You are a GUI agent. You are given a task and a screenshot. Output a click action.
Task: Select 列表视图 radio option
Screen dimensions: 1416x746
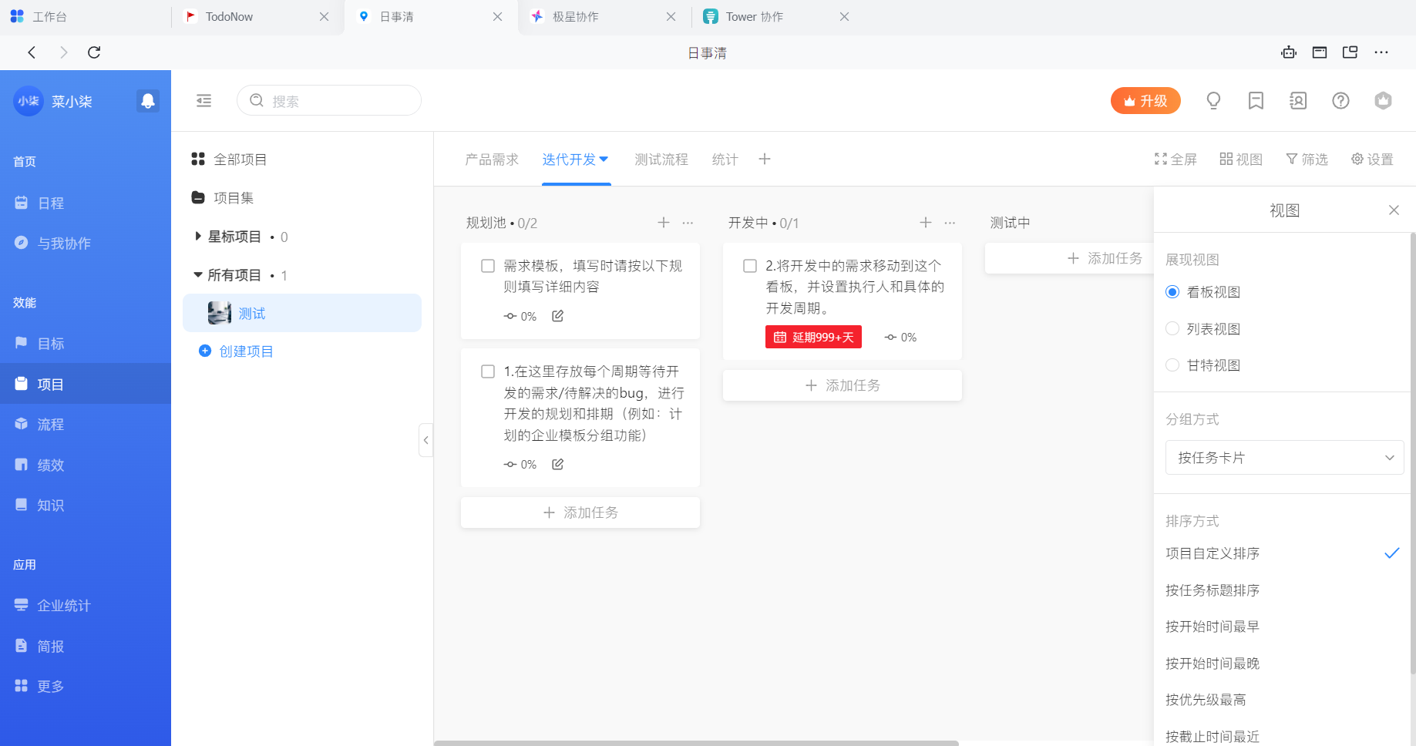coord(1172,328)
